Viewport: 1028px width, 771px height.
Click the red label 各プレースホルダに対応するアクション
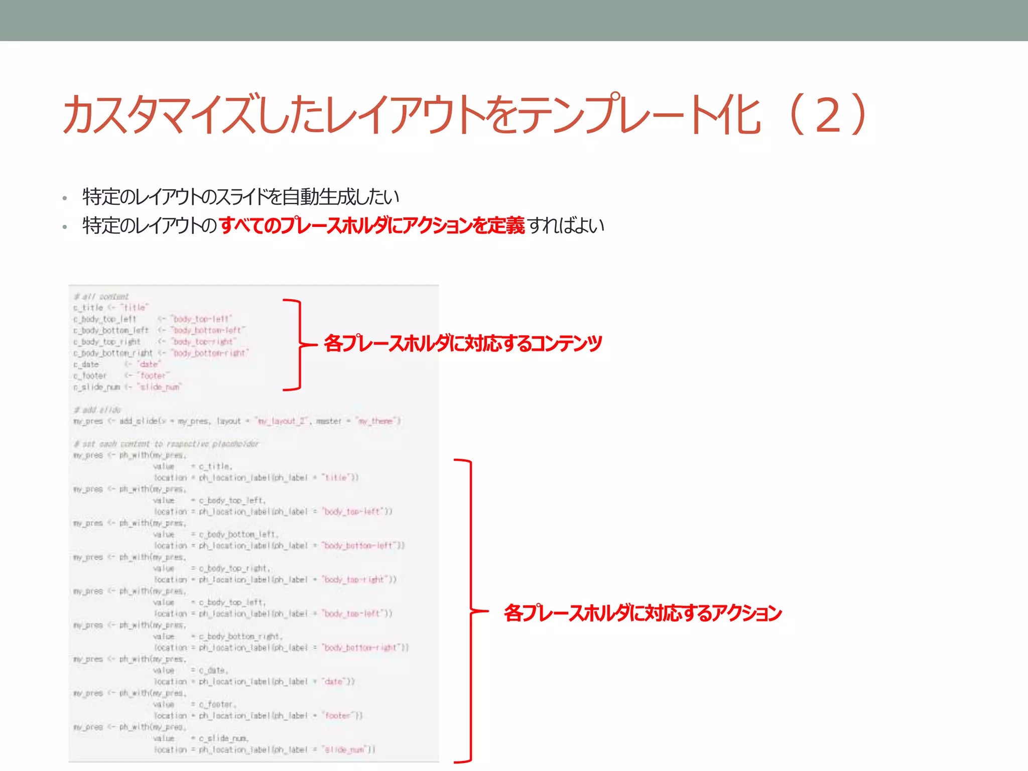642,613
